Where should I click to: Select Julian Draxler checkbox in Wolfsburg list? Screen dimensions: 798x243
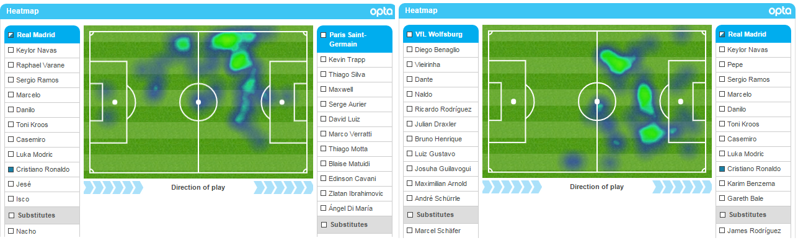tap(409, 124)
